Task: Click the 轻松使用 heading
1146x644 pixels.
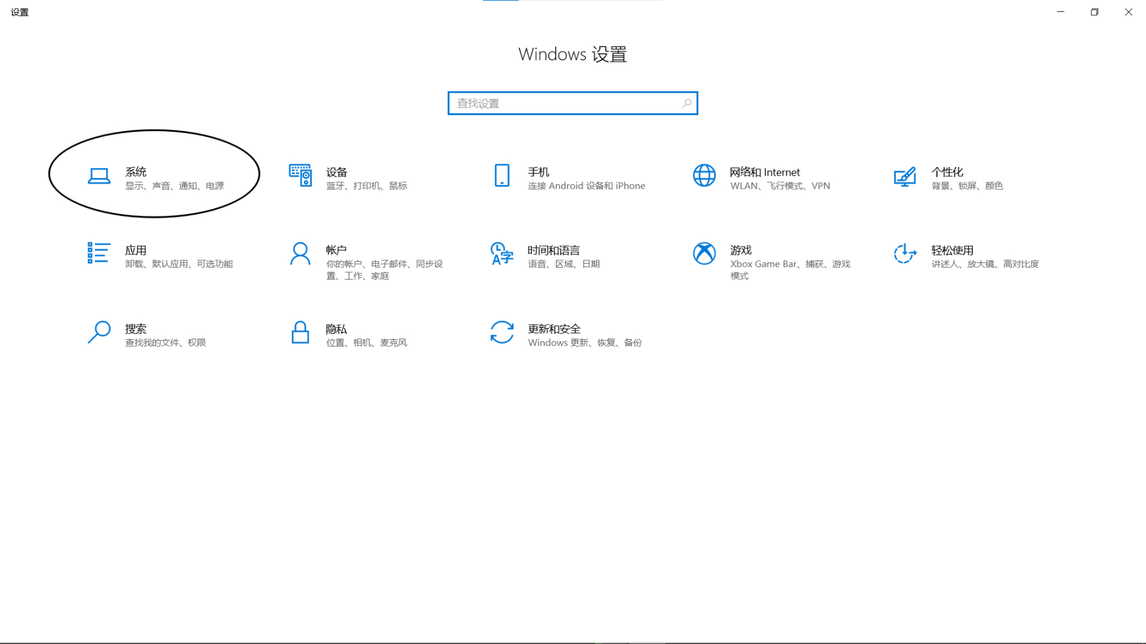Action: tap(952, 250)
